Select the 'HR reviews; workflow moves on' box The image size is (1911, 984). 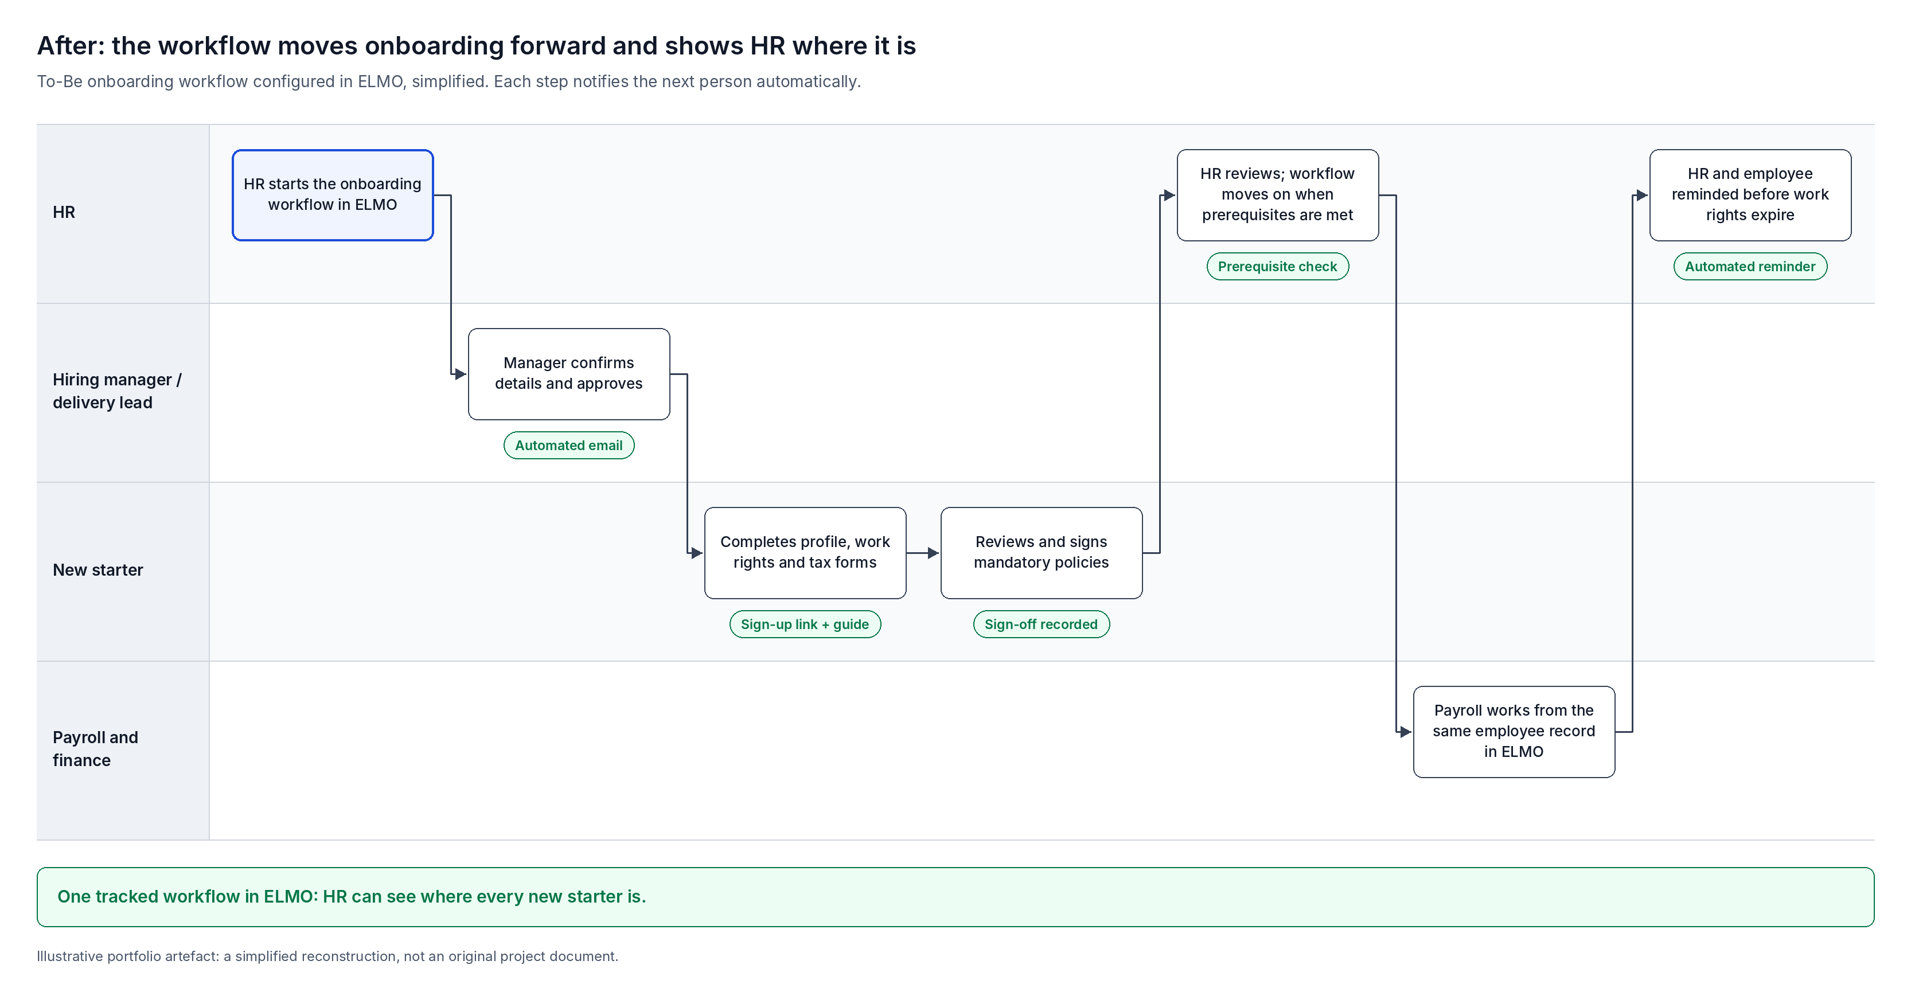1277,195
